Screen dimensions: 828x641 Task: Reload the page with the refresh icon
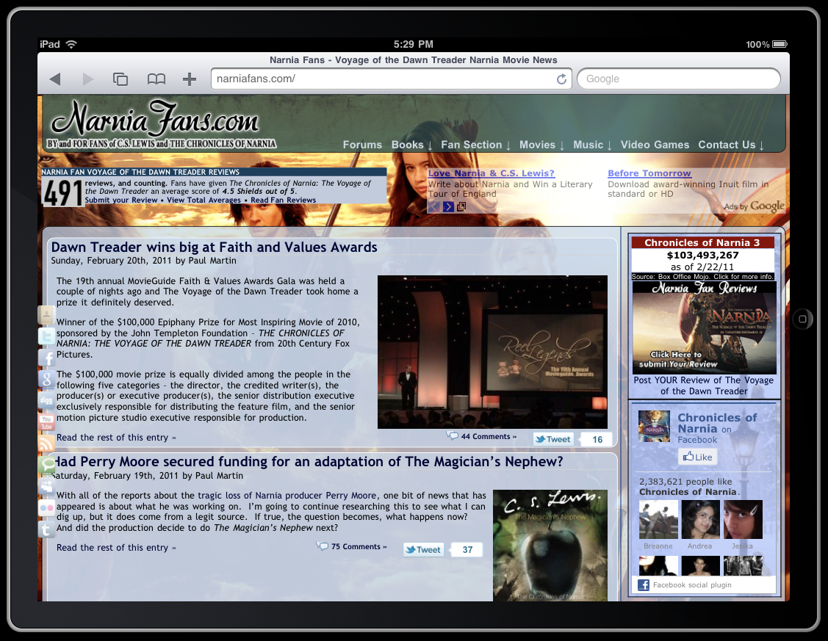coord(562,79)
